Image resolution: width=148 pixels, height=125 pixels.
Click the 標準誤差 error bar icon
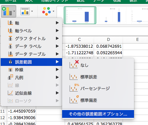[x=74, y=77]
